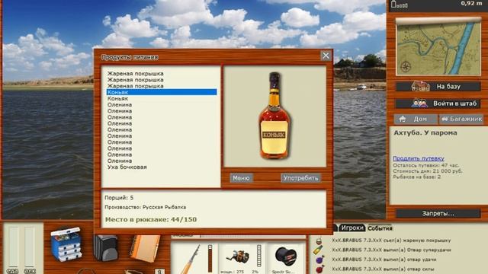Open the Багажник button
Viewport: 488px width, 274px height.
click(x=461, y=119)
